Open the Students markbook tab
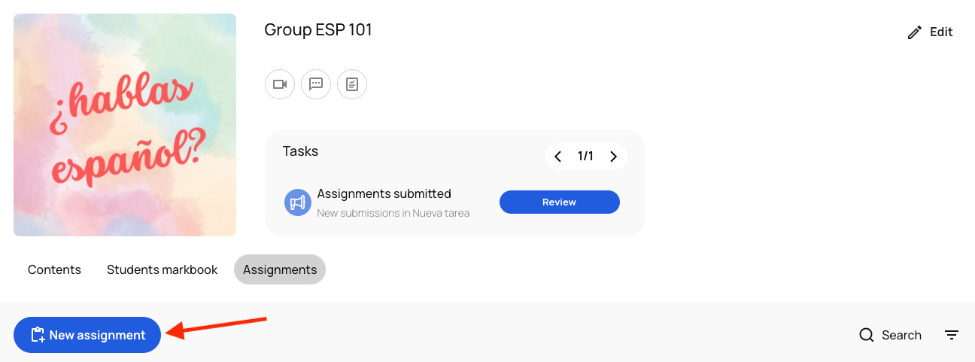Viewport: 975px width, 362px height. coord(162,269)
